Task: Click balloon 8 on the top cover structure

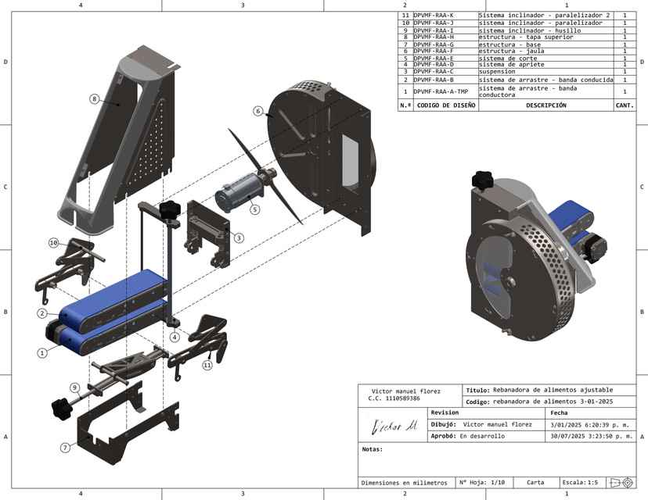Action: click(x=95, y=99)
